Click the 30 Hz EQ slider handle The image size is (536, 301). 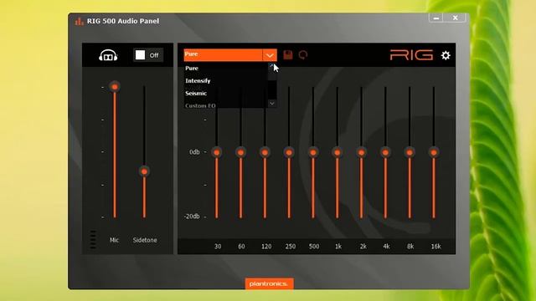[x=216, y=152]
